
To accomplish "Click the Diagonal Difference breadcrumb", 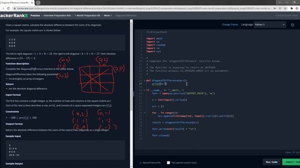I will pos(126,15).
